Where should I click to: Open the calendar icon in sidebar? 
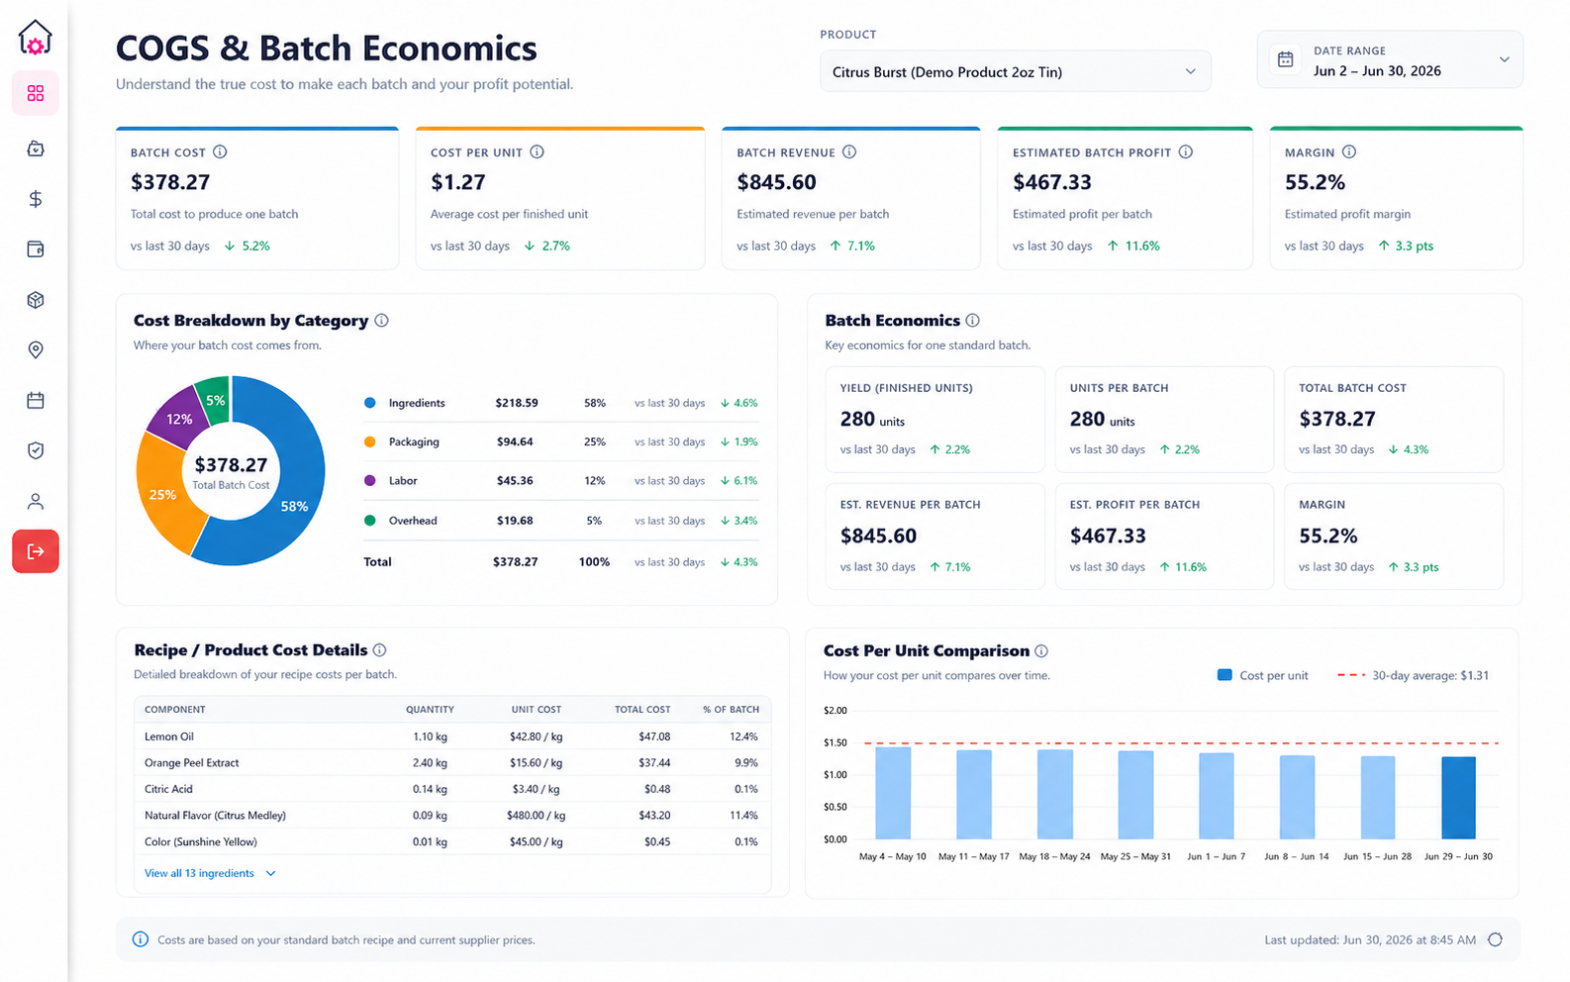(36, 401)
